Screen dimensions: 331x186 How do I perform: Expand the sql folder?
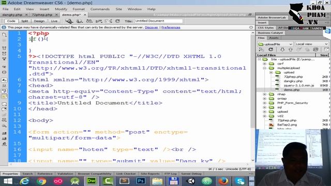[264, 107]
